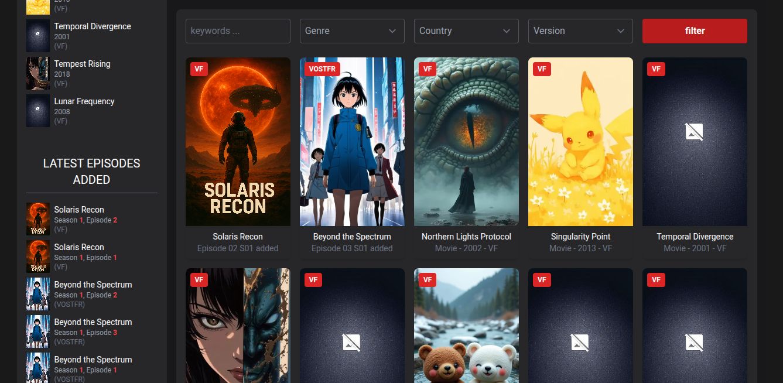Click VF badge on Temporal Divergence card

pyautogui.click(x=656, y=69)
